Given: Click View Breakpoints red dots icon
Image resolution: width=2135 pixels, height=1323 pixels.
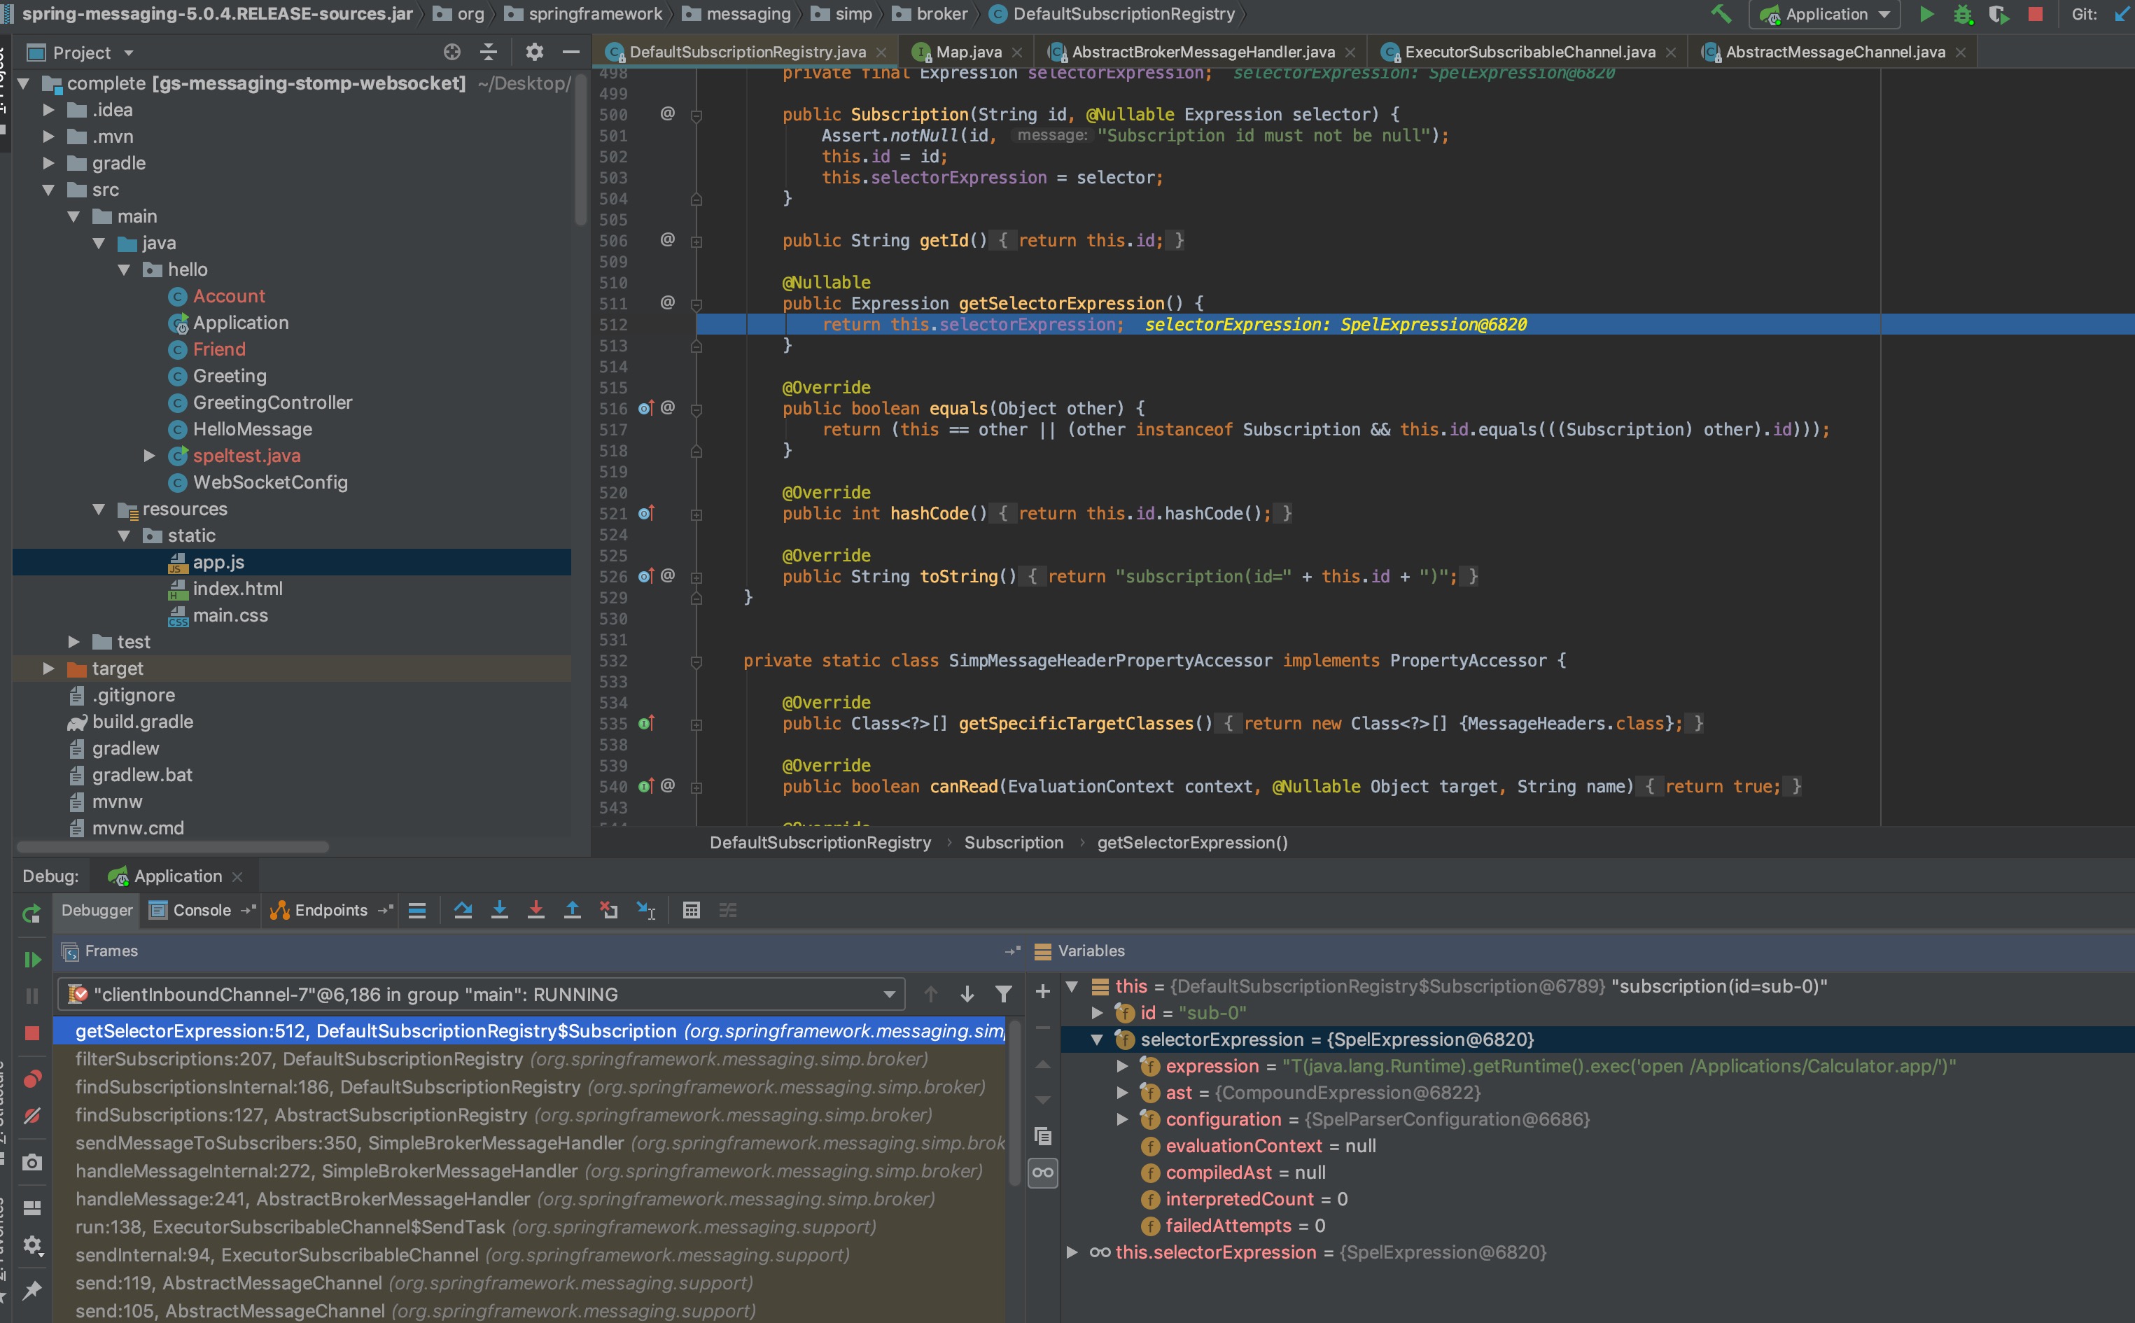Looking at the screenshot, I should pyautogui.click(x=31, y=1079).
